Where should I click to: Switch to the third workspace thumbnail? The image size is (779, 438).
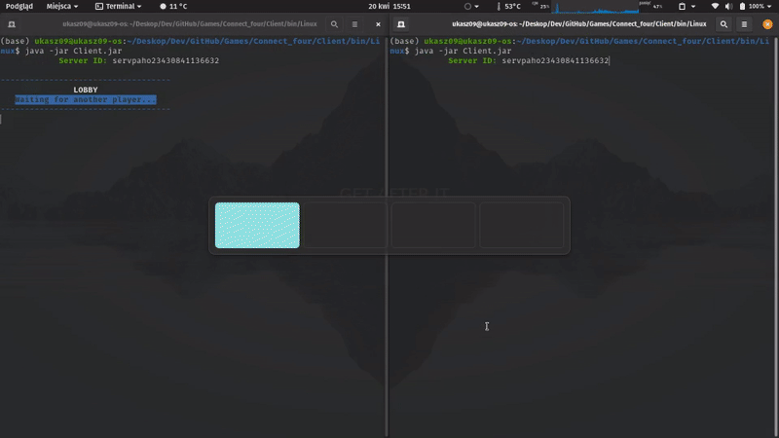[x=433, y=225]
